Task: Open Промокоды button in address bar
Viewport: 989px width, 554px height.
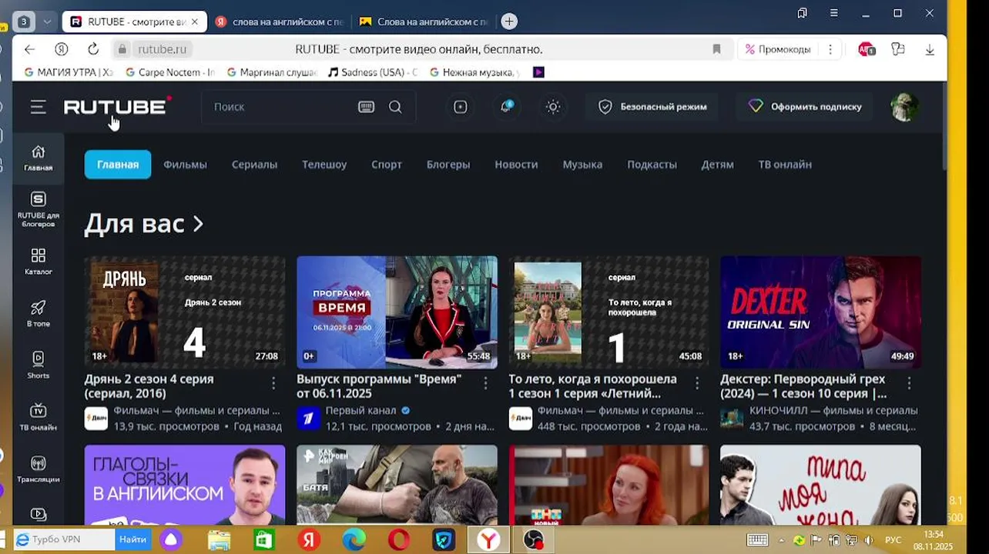Action: (778, 49)
